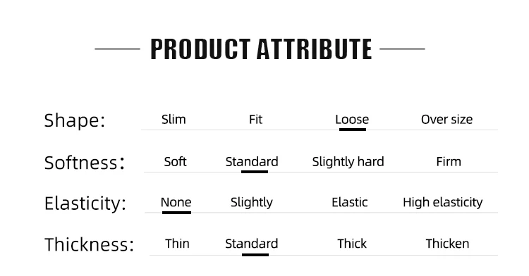Pick High elasticity option
Screen dimensions: 529x276
[443, 203]
